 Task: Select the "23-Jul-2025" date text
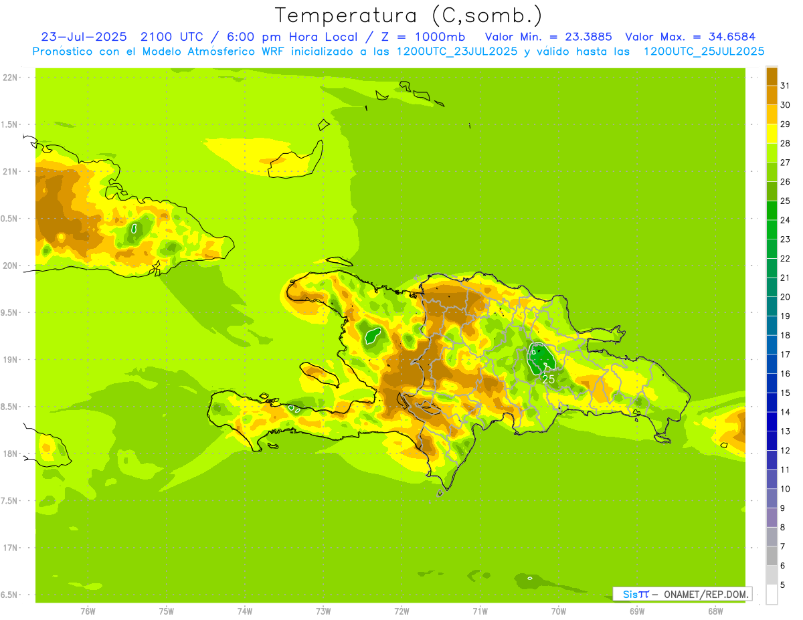[84, 37]
